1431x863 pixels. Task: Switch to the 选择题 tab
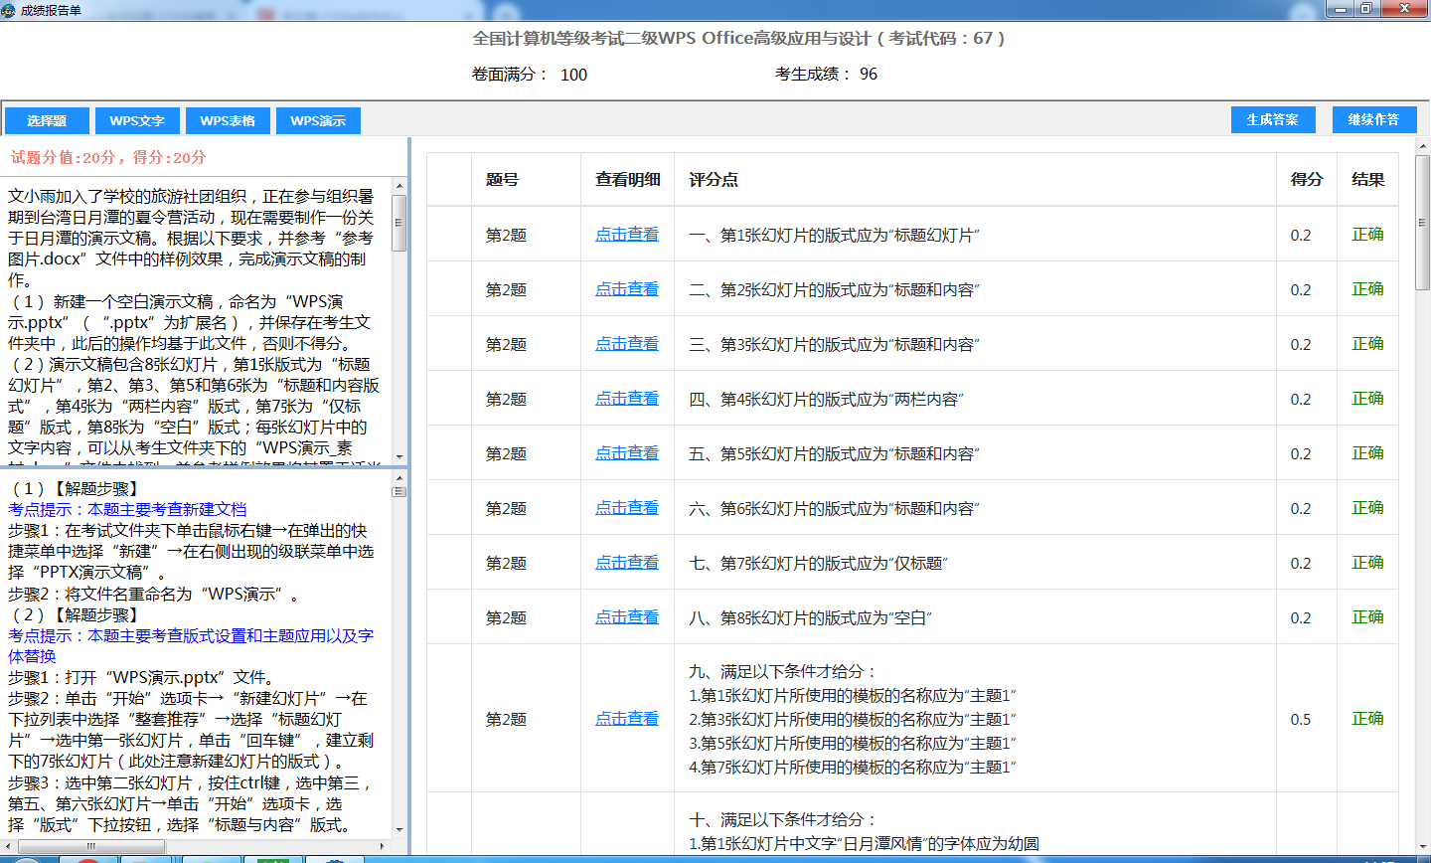[47, 121]
